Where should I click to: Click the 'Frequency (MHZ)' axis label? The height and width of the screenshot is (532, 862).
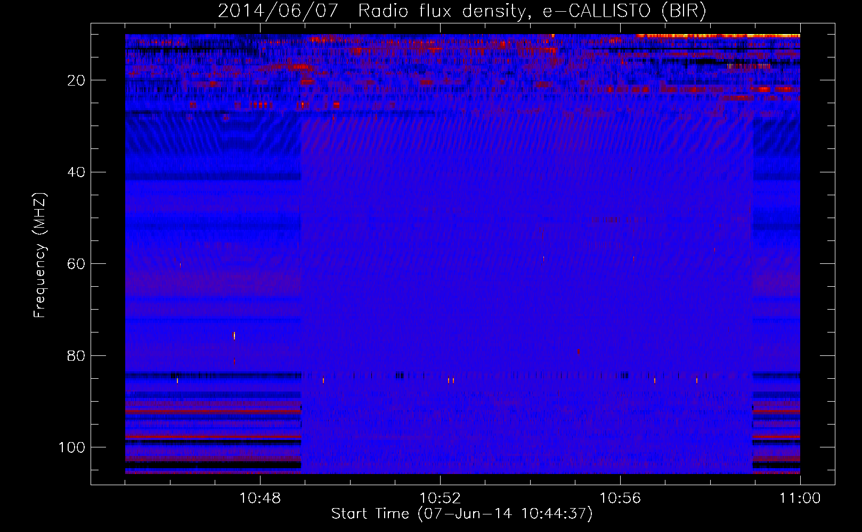click(40, 255)
